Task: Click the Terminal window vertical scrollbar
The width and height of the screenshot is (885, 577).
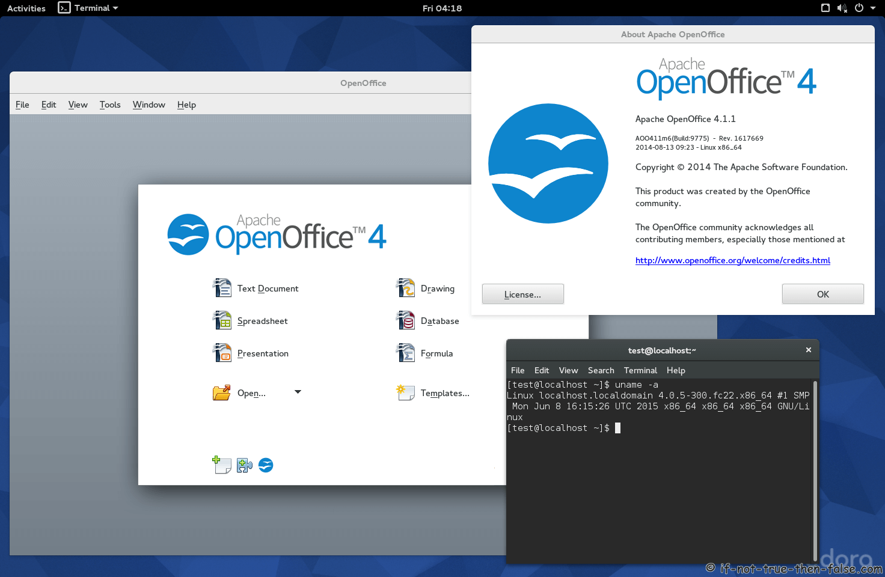Action: [x=815, y=470]
